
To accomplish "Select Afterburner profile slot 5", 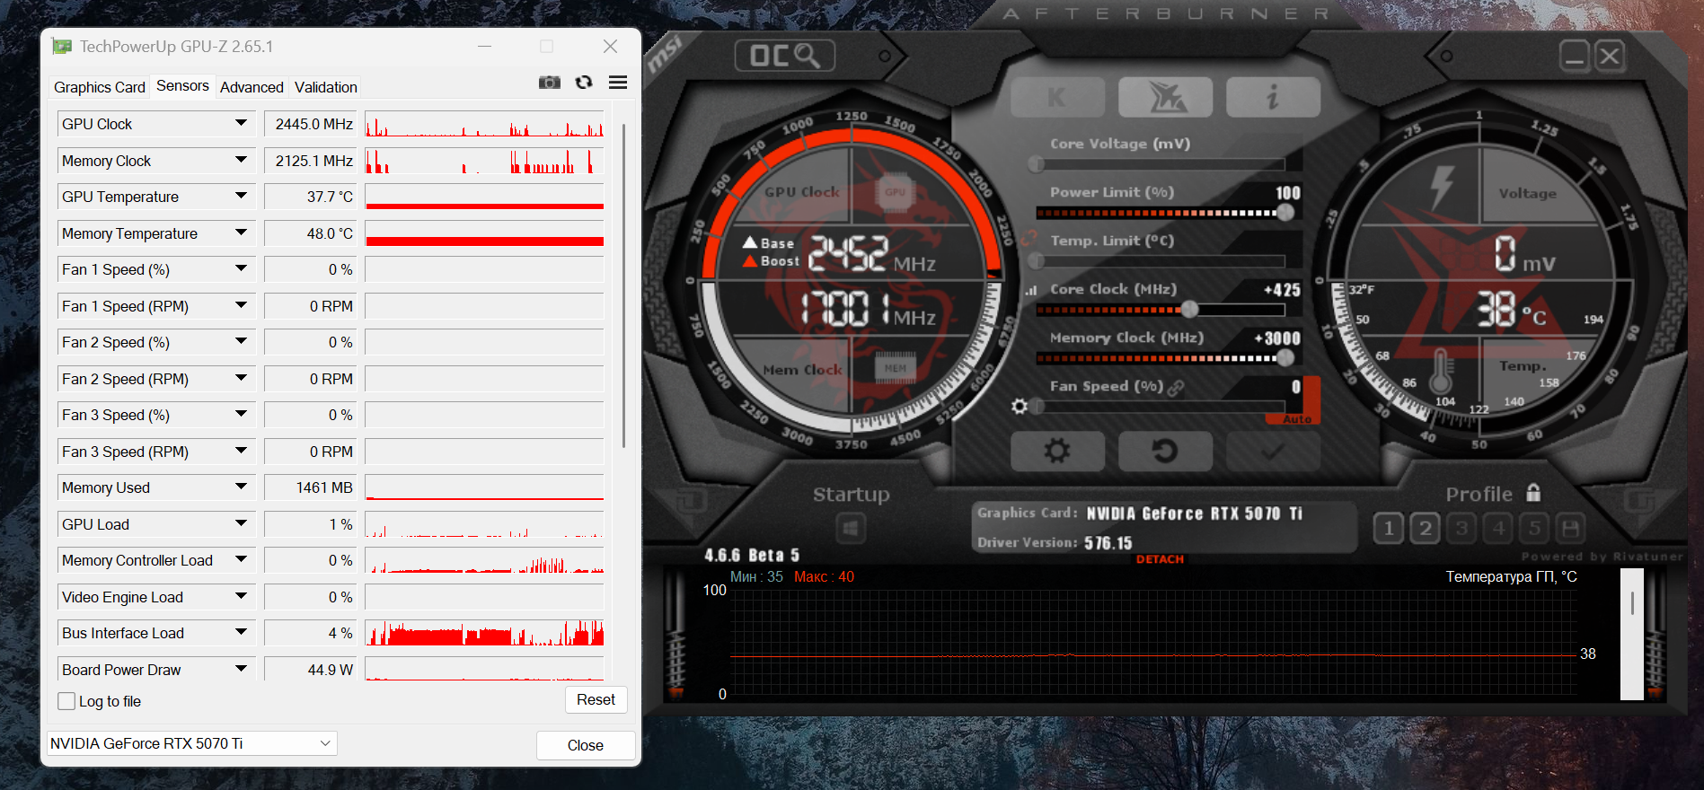I will 1534,529.
